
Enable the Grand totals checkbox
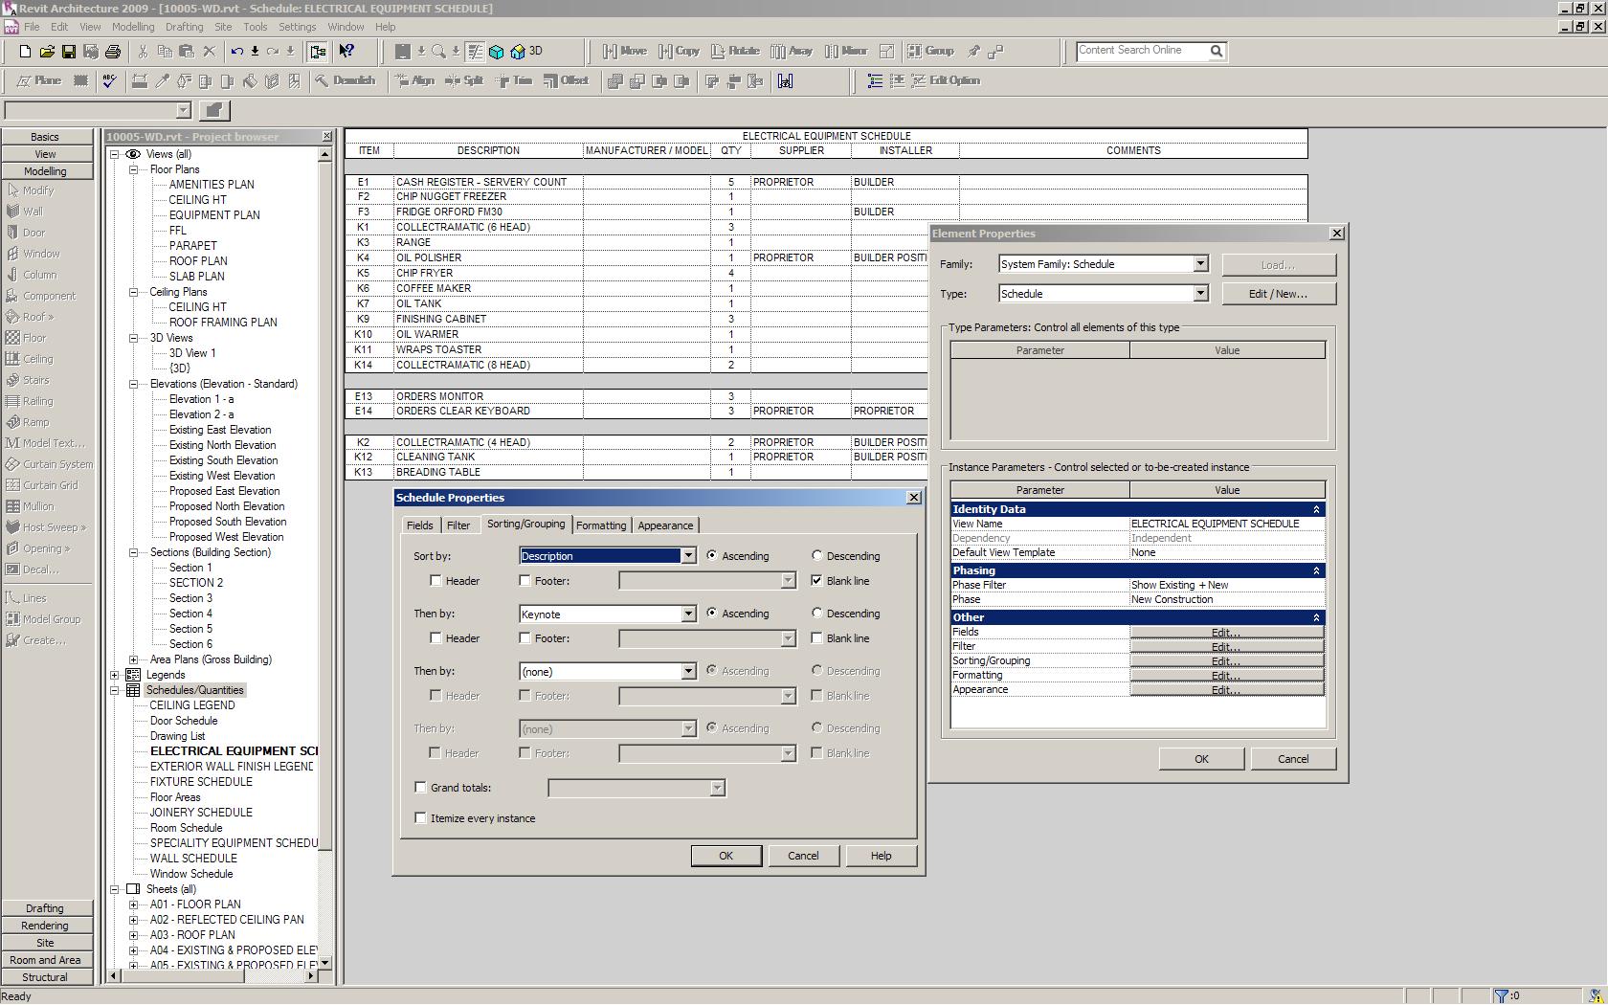coord(420,787)
